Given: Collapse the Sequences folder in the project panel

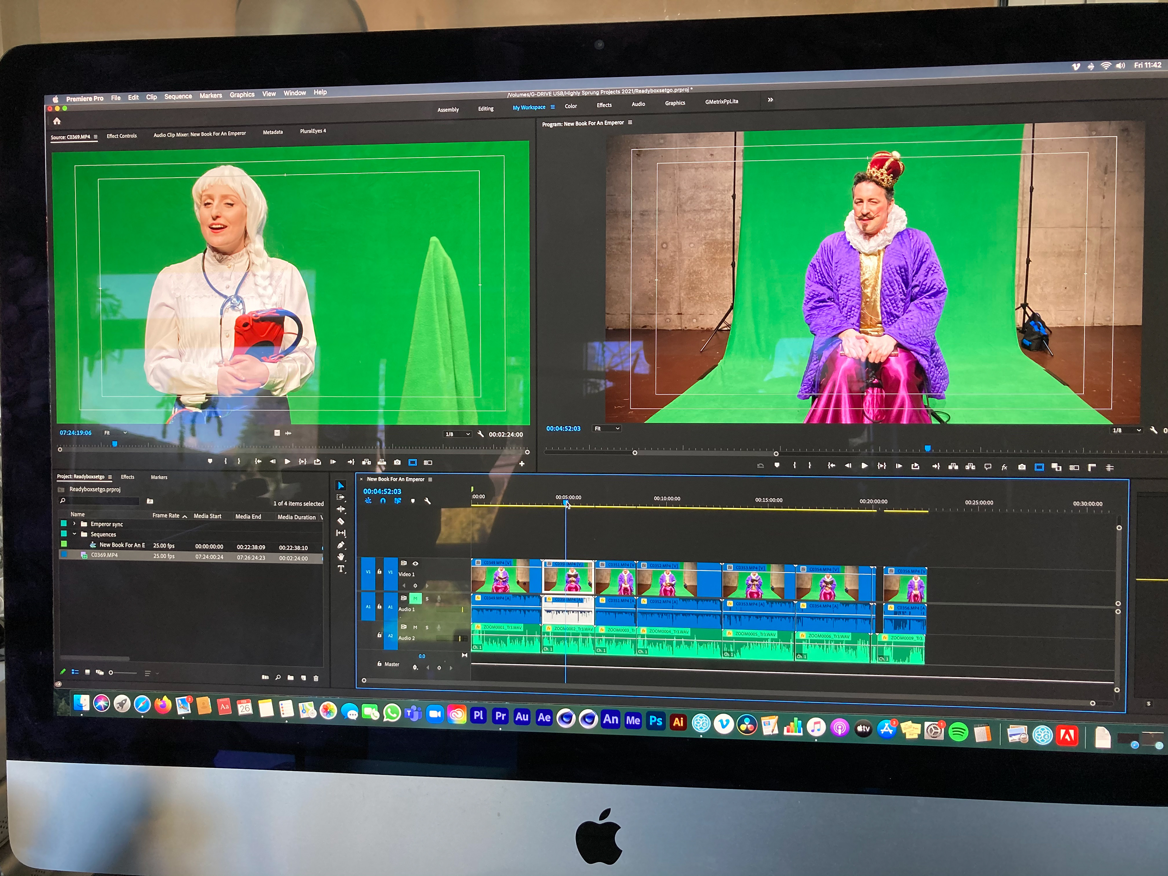Looking at the screenshot, I should pyautogui.click(x=74, y=534).
